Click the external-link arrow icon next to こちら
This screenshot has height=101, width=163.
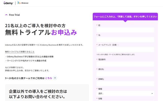click(x=55, y=78)
